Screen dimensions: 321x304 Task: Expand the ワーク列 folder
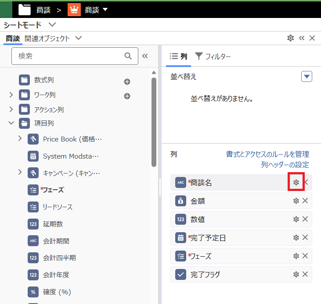[x=11, y=95]
